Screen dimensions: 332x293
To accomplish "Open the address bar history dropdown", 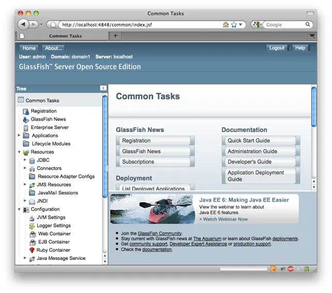I will pos(241,25).
